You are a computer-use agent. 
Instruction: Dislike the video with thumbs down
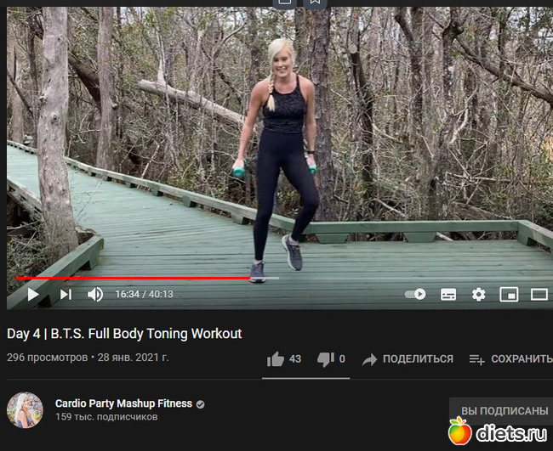pyautogui.click(x=326, y=359)
